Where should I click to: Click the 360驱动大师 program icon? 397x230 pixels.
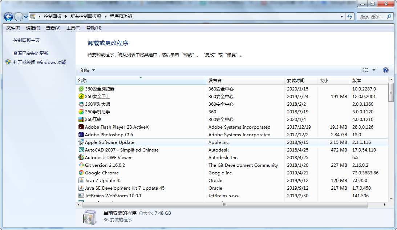coord(81,104)
